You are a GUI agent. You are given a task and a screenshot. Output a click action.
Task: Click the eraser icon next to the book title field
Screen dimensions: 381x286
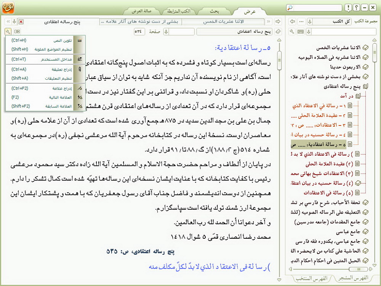(x=278, y=32)
